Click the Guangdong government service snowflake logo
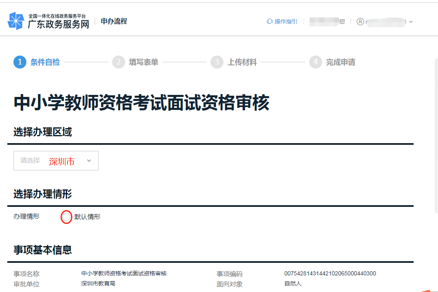Screen dimensions: 438x292 (x=16, y=21)
